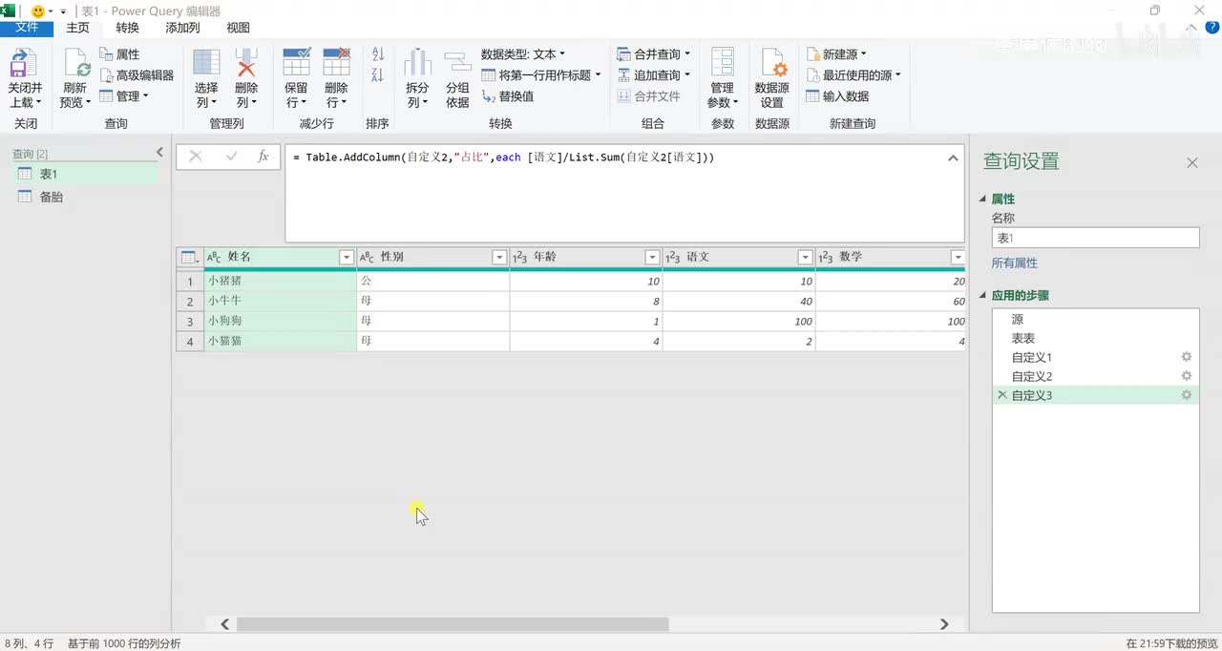Image resolution: width=1222 pixels, height=651 pixels.
Task: Open the help question mark icon
Action: tap(1212, 28)
